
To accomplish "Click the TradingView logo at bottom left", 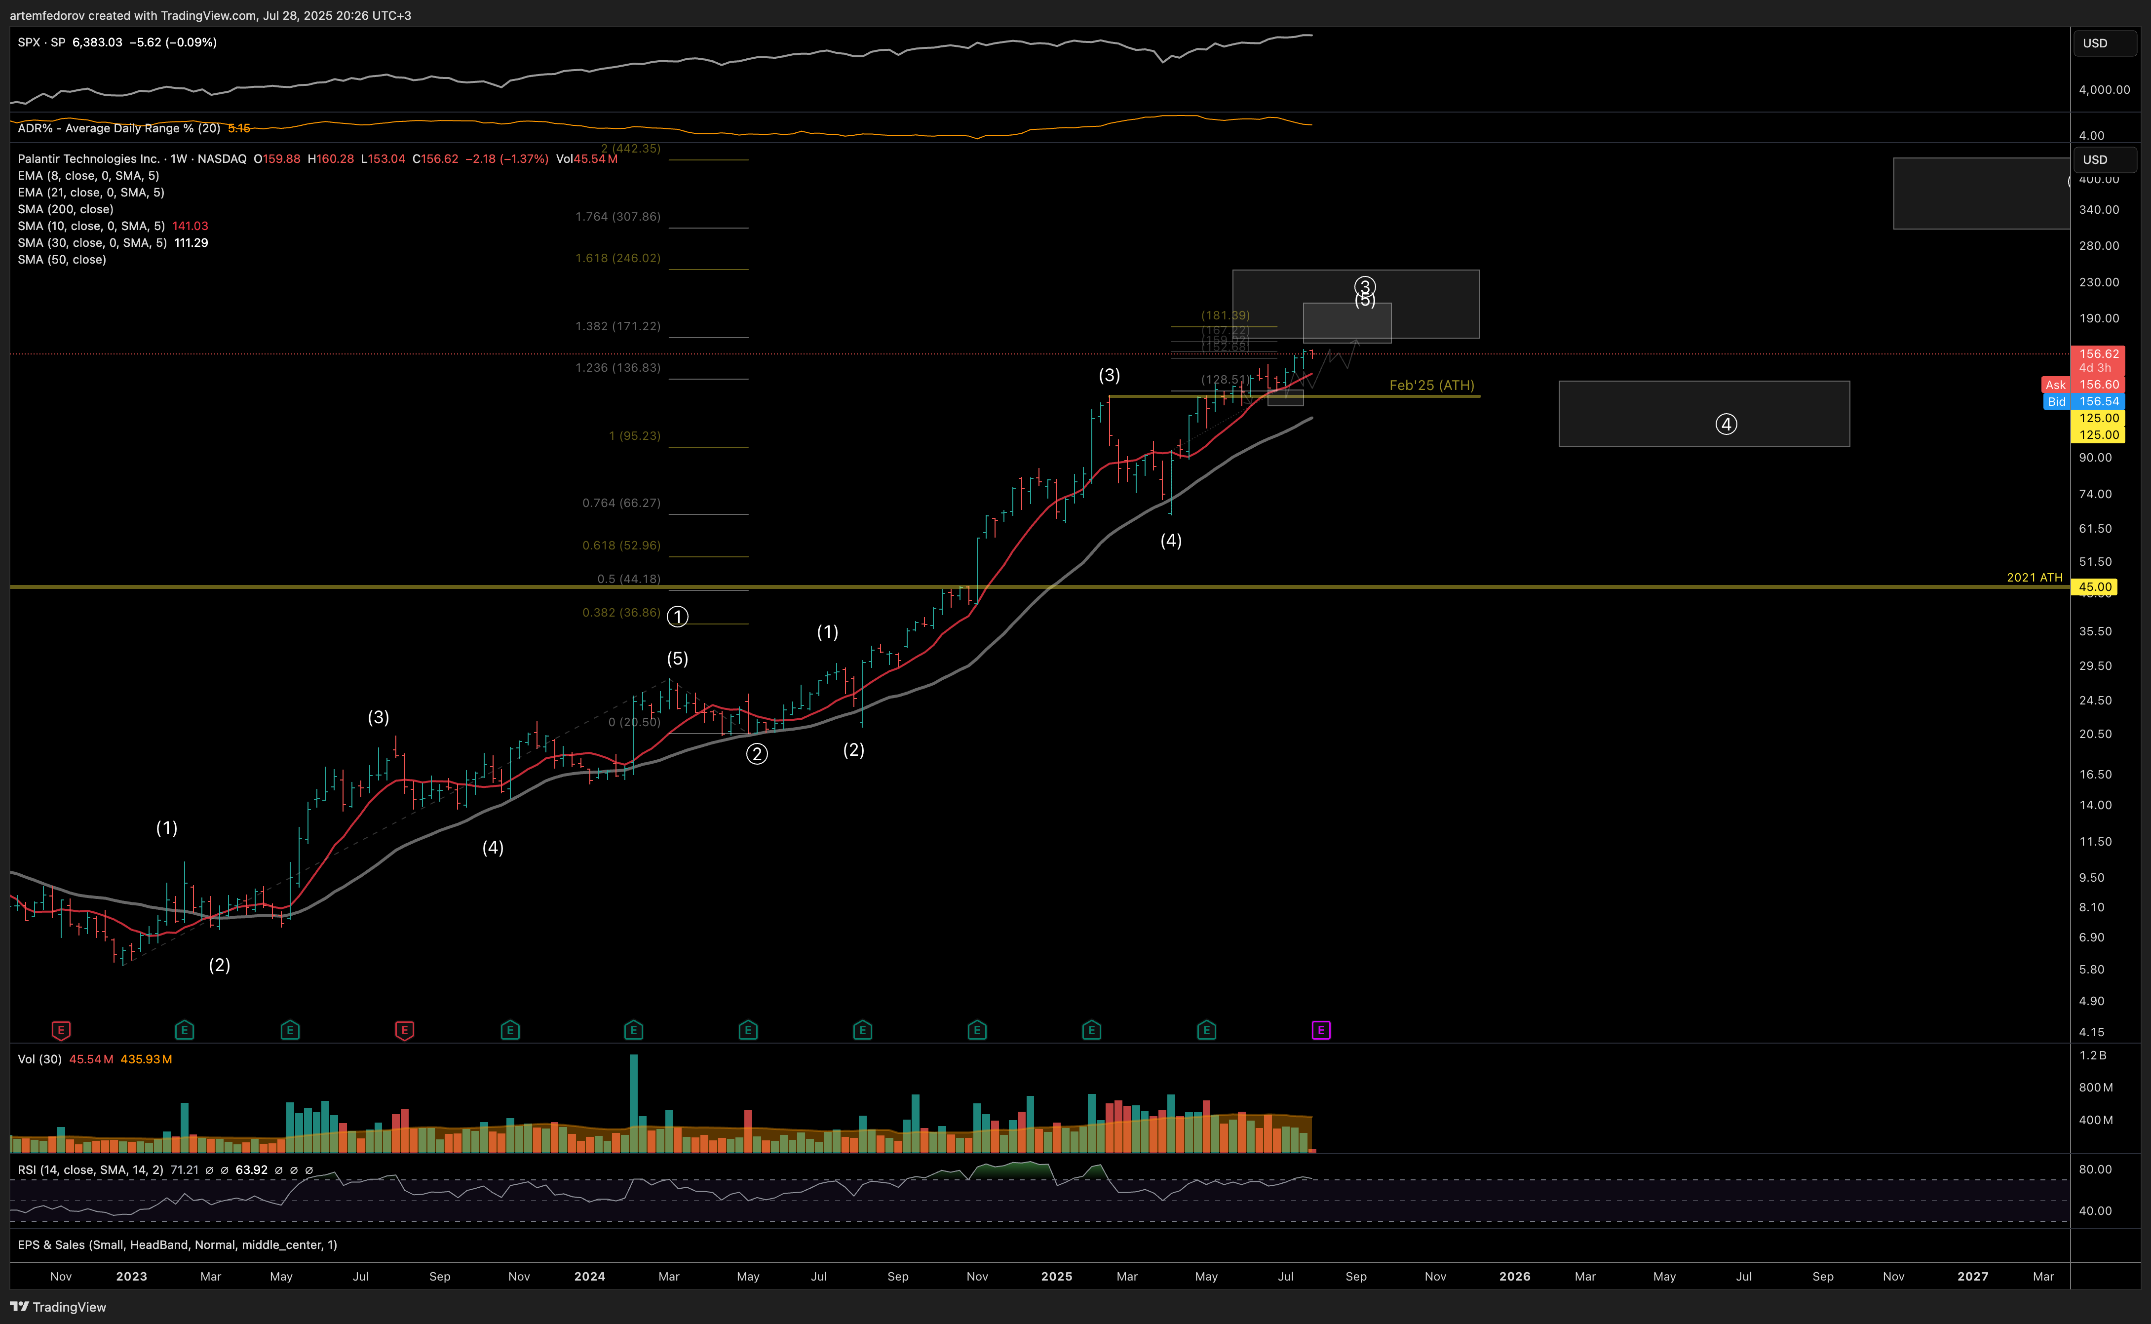I will pos(58,1307).
